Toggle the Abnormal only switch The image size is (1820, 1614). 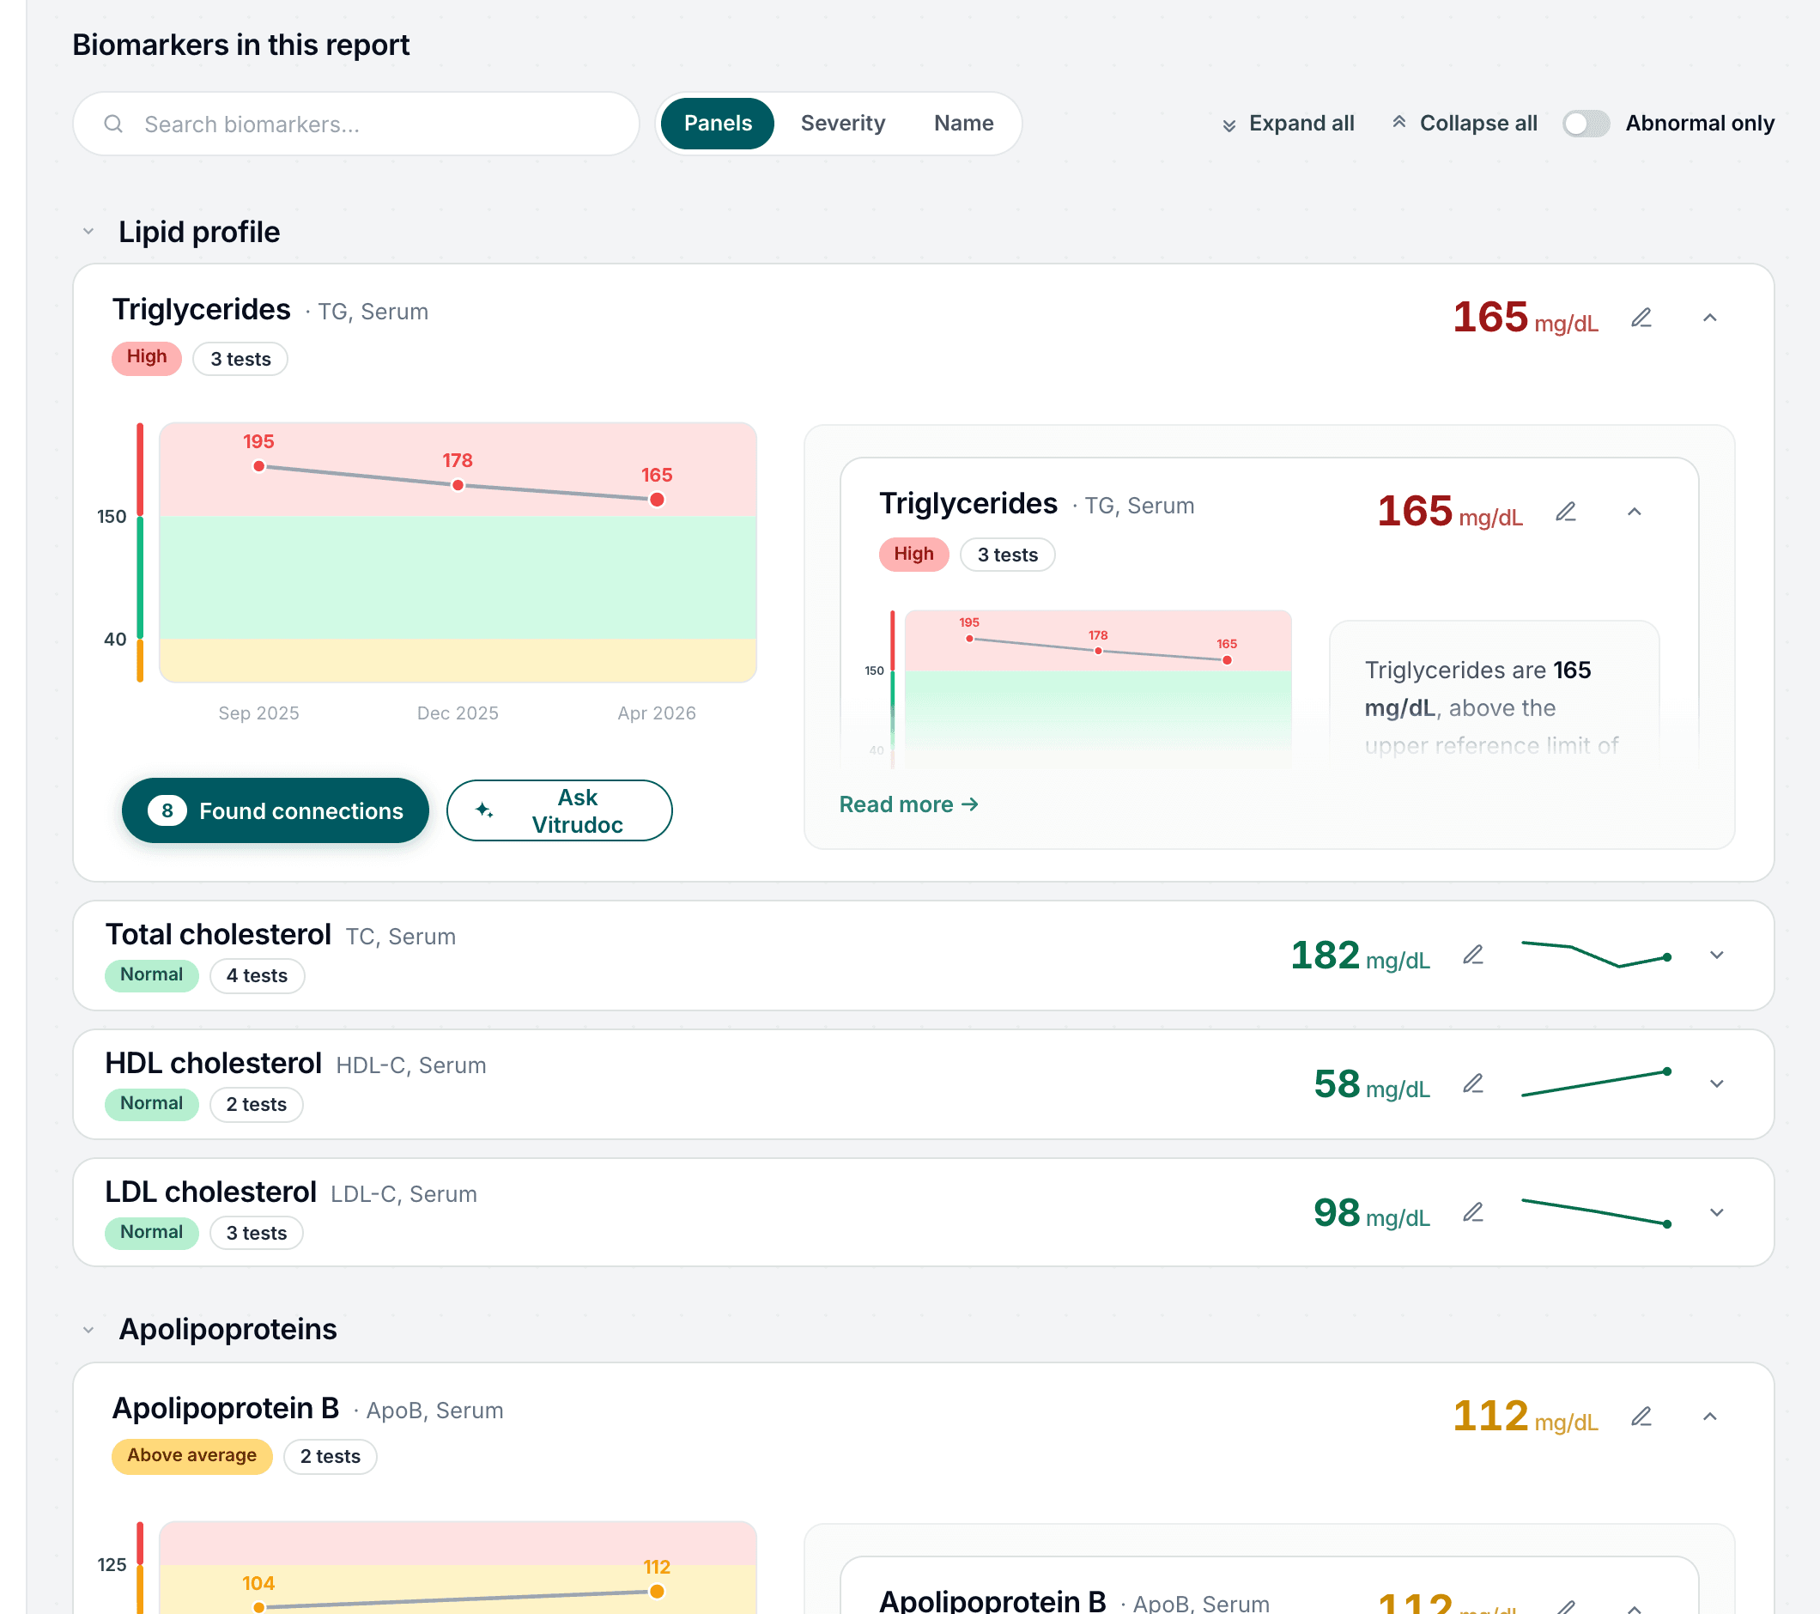click(x=1586, y=124)
